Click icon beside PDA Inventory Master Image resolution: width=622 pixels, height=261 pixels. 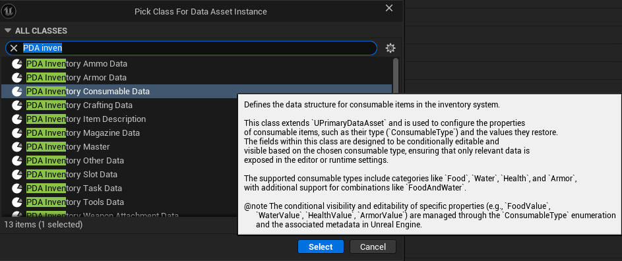(17, 147)
